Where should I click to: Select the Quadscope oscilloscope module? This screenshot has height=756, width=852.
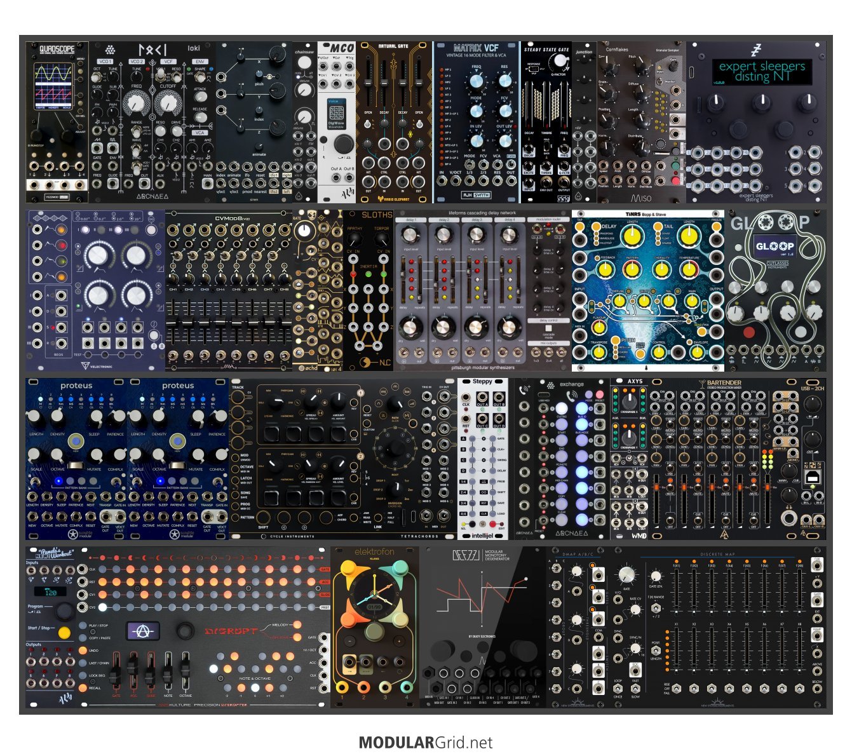(57, 123)
